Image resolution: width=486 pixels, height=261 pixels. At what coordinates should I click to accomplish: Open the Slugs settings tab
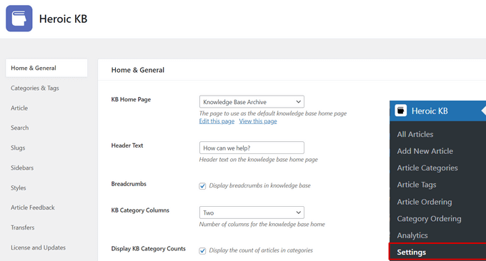tap(18, 148)
